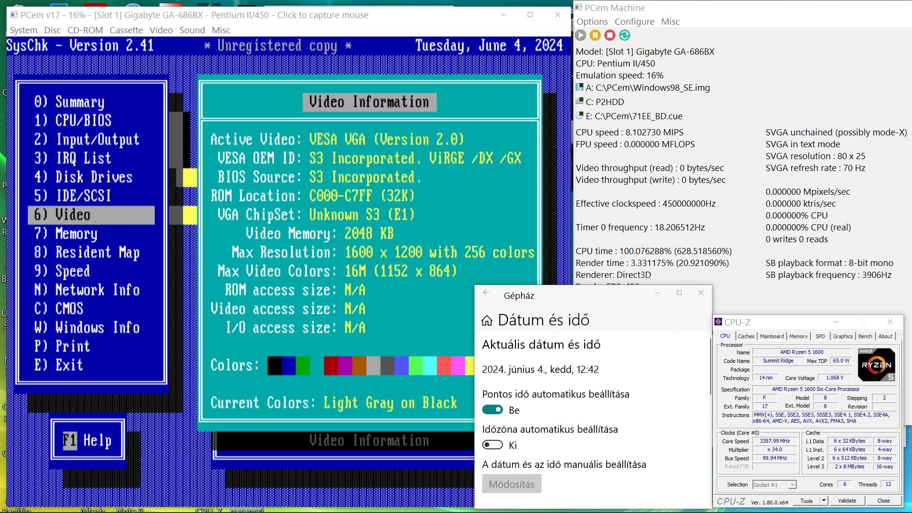Open Misc menu in PCem Machine window
Viewport: 912px width, 513px height.
pyautogui.click(x=670, y=21)
